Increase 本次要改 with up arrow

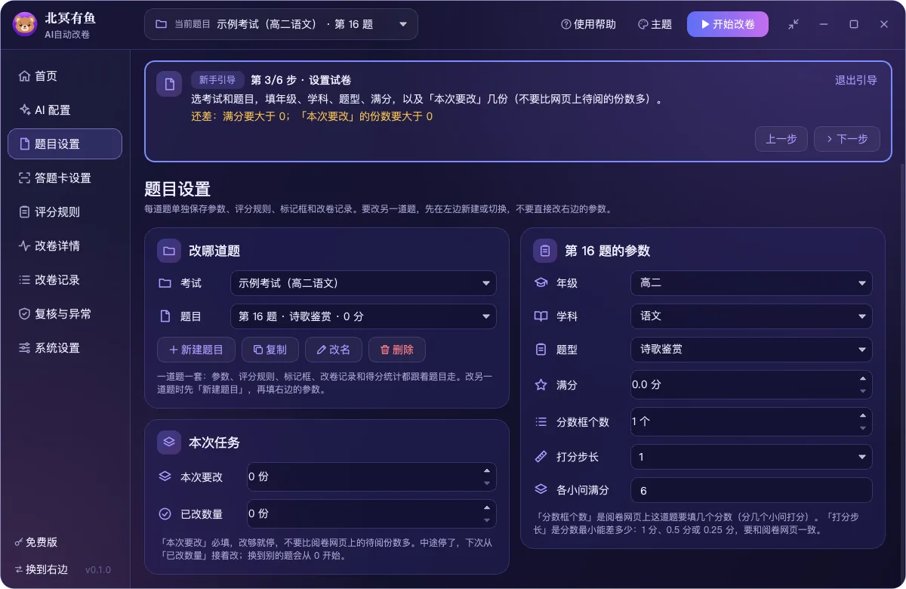point(487,471)
